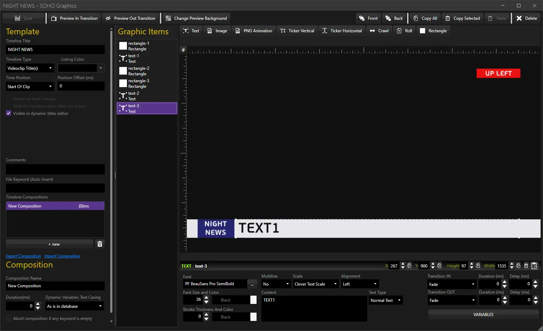Copy the Height value
The width and height of the screenshot is (543, 331).
pyautogui.click(x=478, y=266)
